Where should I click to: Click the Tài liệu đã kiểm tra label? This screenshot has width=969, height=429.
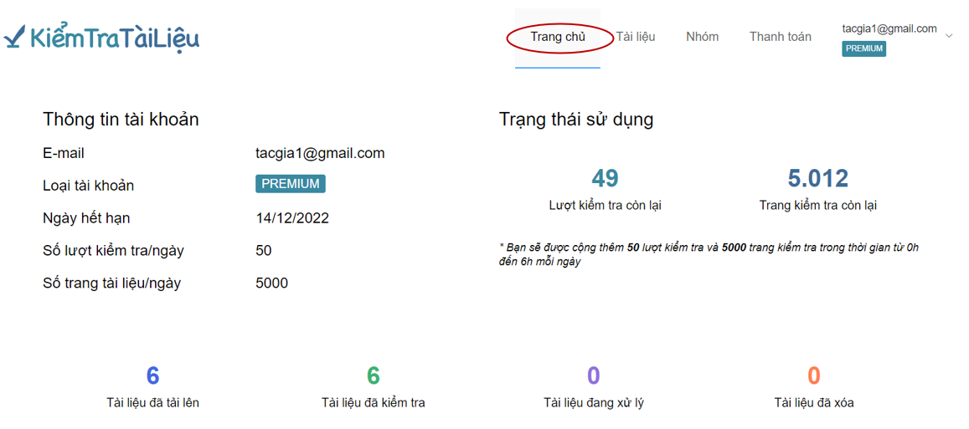coord(374,403)
